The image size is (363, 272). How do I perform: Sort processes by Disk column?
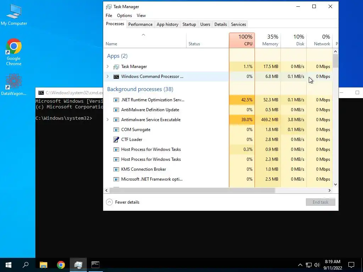coord(294,40)
